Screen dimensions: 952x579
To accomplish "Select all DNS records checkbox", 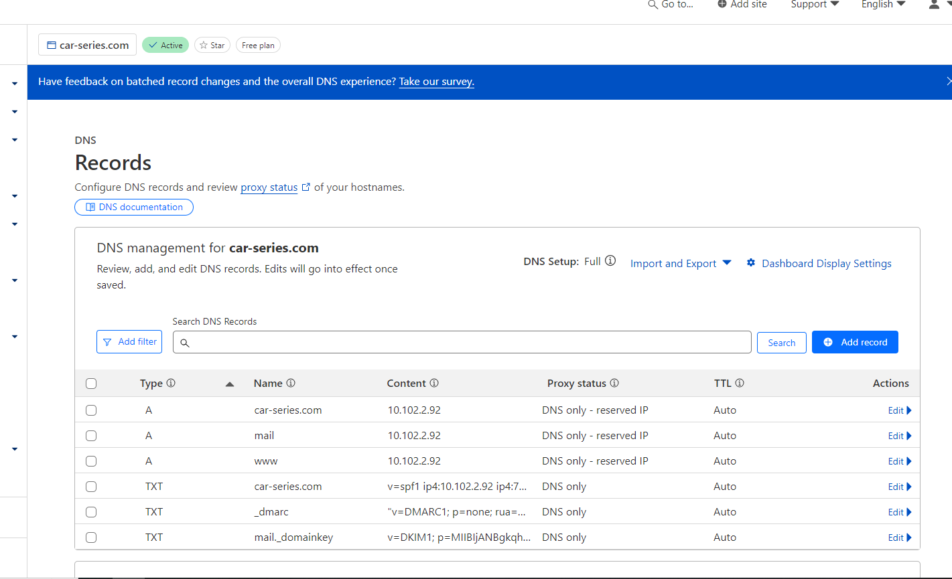I will point(91,384).
